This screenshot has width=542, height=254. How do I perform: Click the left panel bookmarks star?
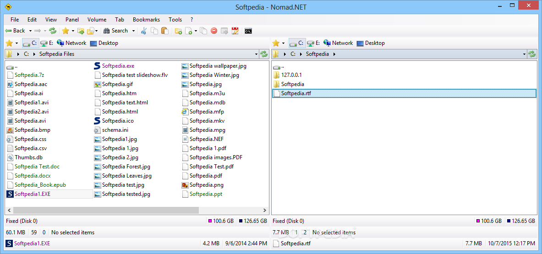coord(9,43)
